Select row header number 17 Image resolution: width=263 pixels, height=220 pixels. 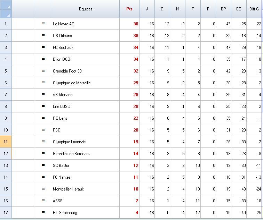(6, 212)
